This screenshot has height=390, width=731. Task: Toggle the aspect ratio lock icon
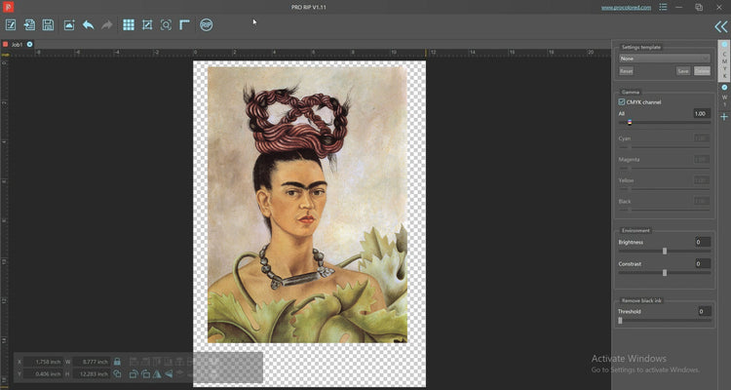pyautogui.click(x=117, y=362)
